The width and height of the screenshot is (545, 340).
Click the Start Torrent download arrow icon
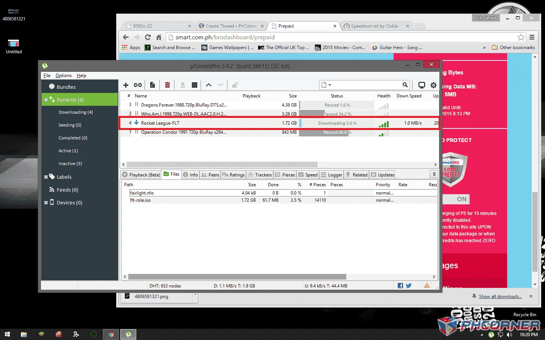182,85
